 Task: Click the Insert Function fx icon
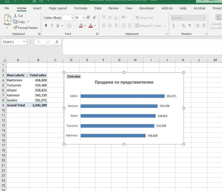coord(57,42)
